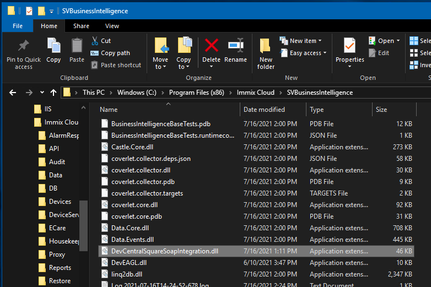The width and height of the screenshot is (431, 287).
Task: Click the Castle.Core.dll file icon
Action: pos(105,147)
